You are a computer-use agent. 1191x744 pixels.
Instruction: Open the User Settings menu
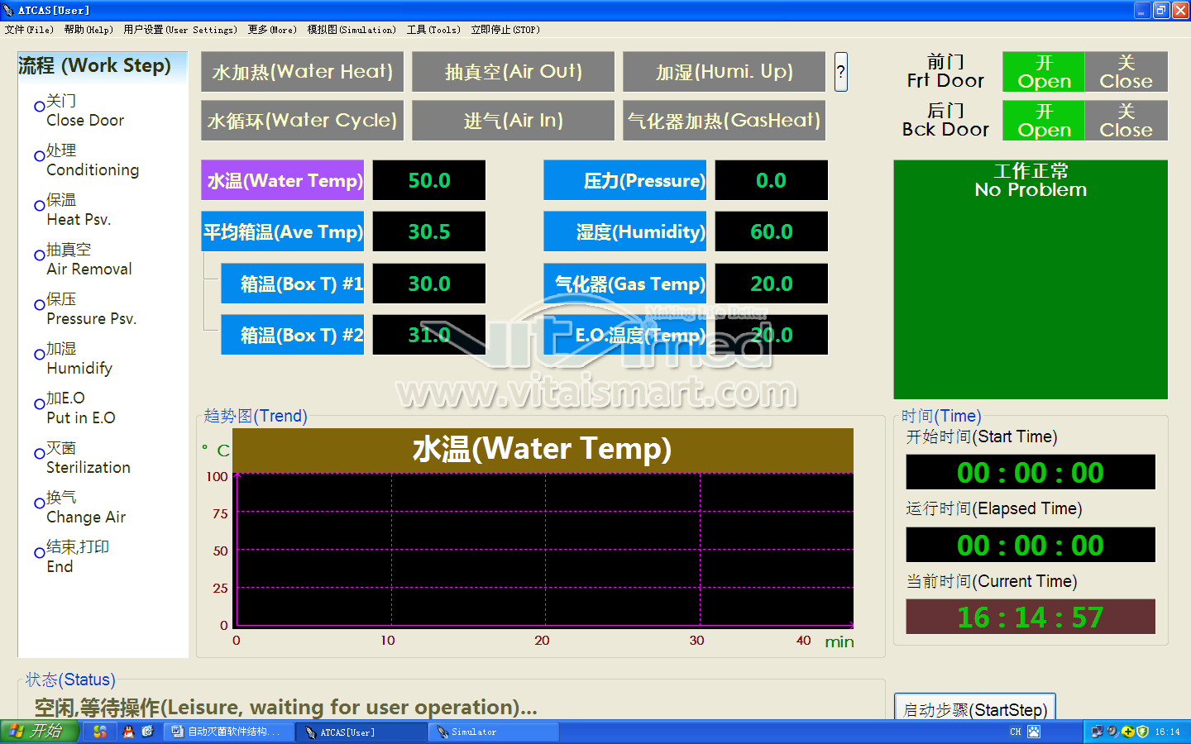click(x=179, y=30)
